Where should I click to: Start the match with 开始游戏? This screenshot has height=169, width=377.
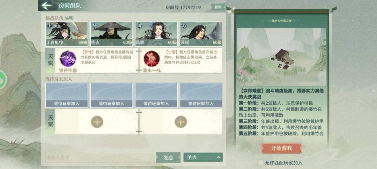[x=282, y=148]
